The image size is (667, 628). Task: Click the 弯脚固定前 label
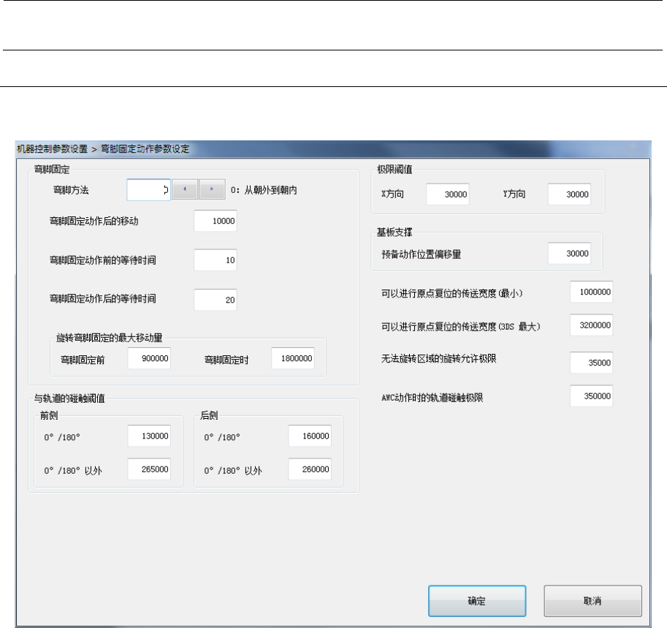pyautogui.click(x=83, y=360)
